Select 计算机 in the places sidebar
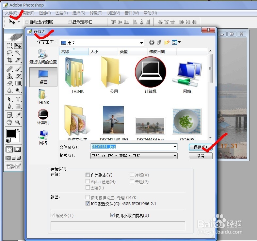The height and width of the screenshot is (241, 257). (x=43, y=117)
